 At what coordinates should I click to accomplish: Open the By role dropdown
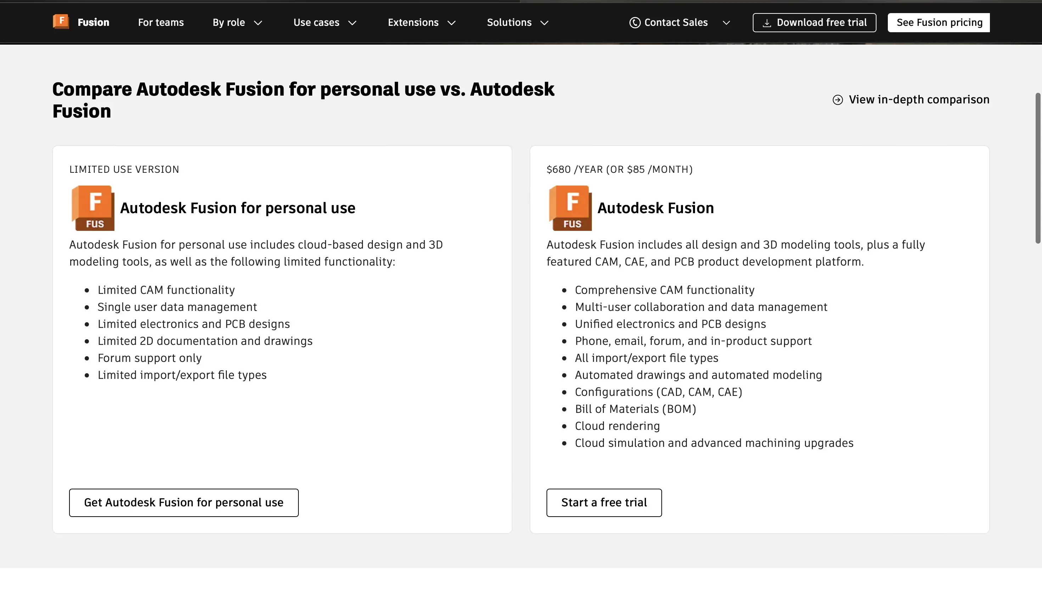(236, 23)
